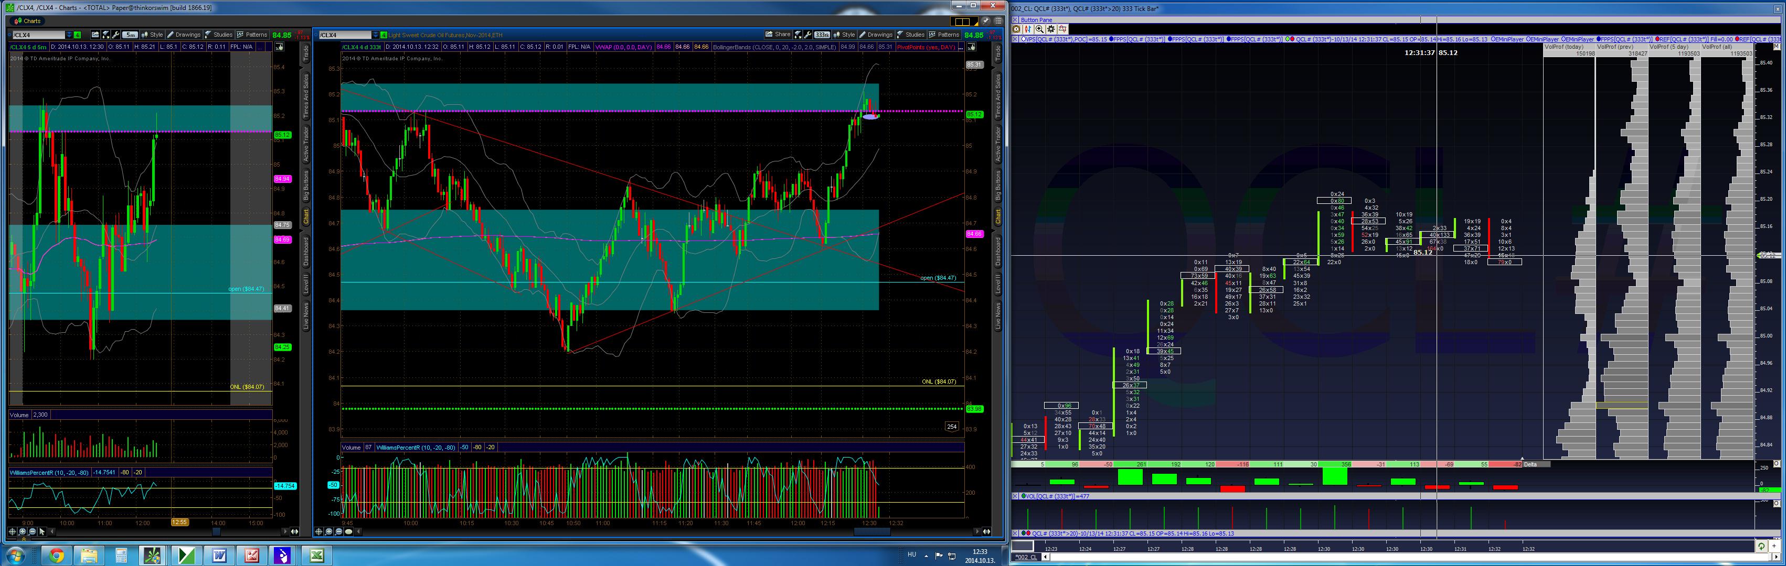1786x566 pixels.
Task: Open Studies menu in right chart
Action: (910, 35)
